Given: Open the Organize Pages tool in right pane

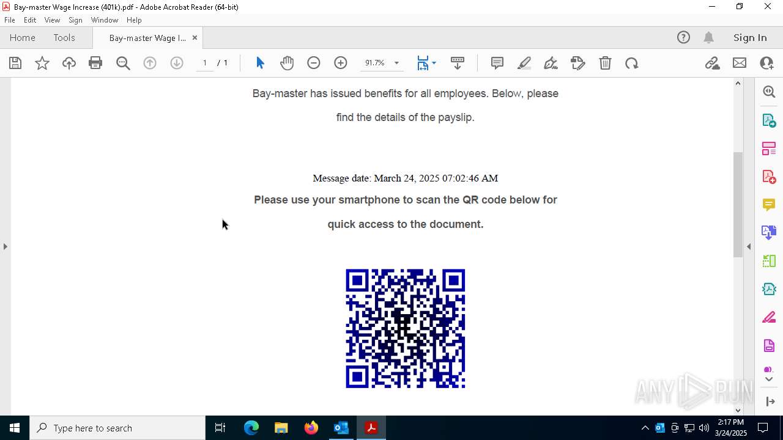Looking at the screenshot, I should coord(769,148).
